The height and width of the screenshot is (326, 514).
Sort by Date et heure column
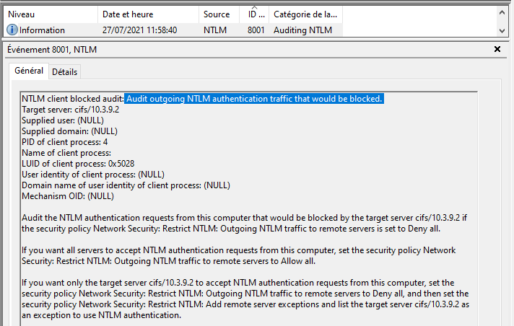[148, 14]
